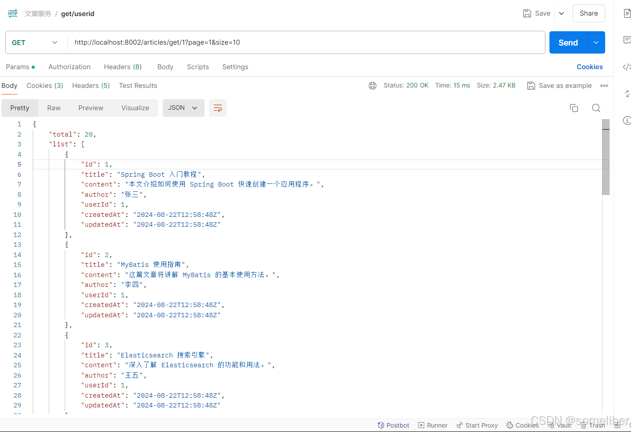Open the response more options ellipsis

tap(604, 86)
